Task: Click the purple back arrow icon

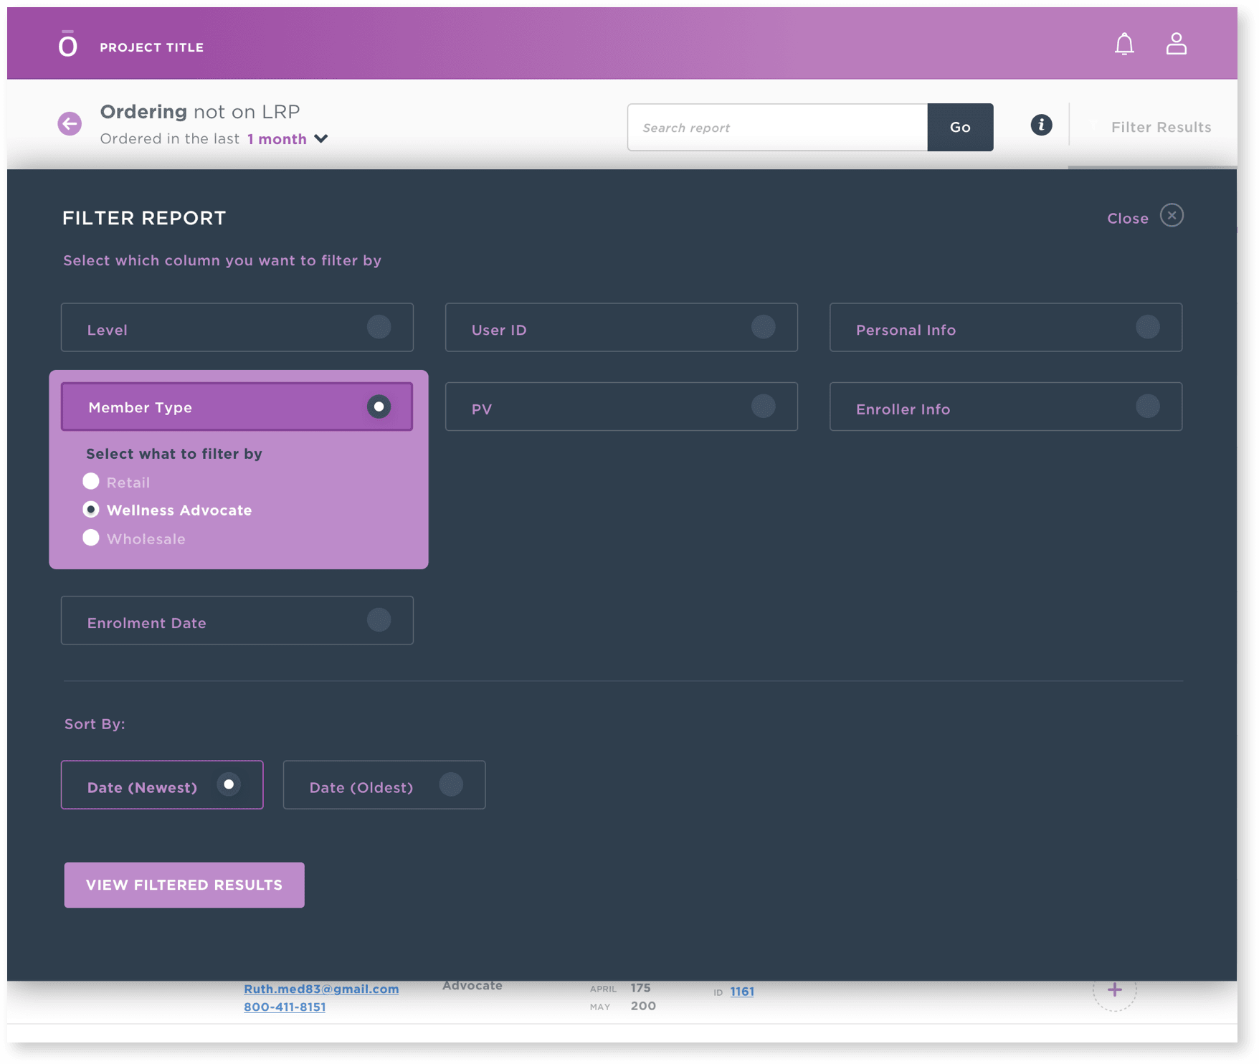Action: tap(70, 123)
